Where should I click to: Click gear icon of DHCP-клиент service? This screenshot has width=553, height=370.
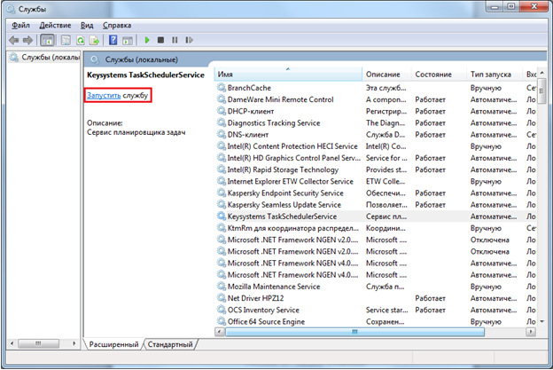tap(222, 111)
